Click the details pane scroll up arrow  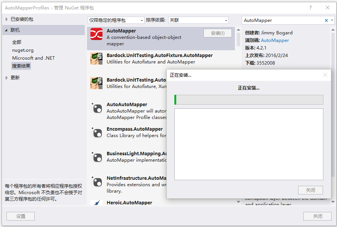click(x=333, y=30)
